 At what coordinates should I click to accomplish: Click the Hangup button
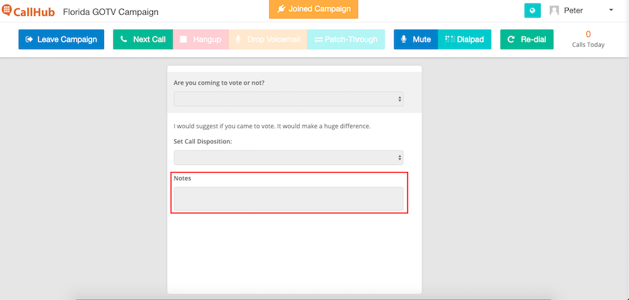201,39
